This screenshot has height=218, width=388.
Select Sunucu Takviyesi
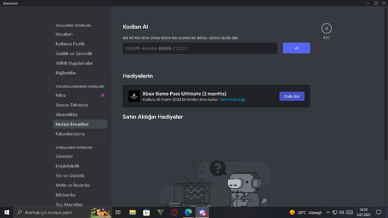pyautogui.click(x=80, y=105)
